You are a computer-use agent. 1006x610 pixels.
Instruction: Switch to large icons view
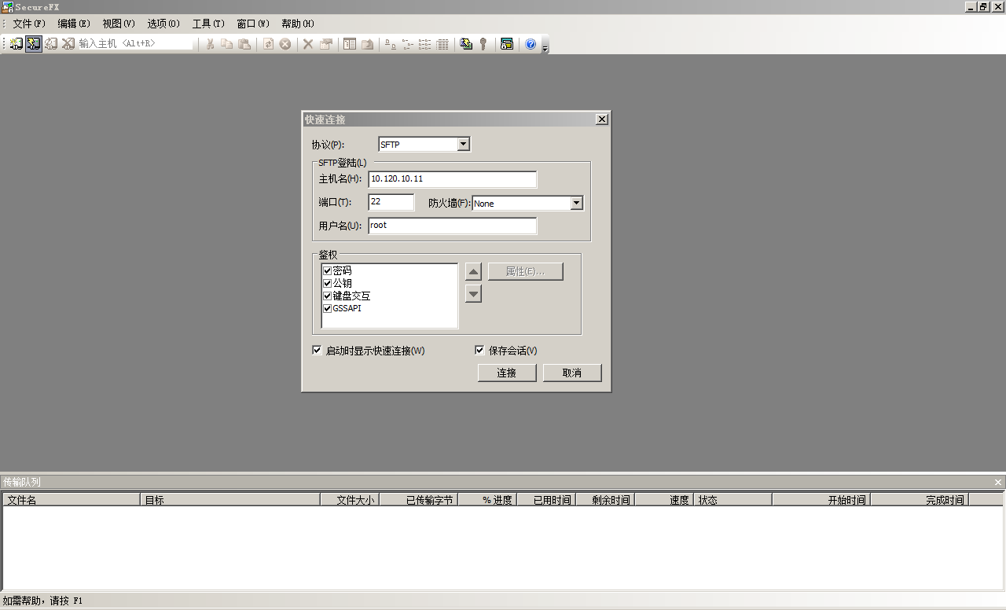[391, 44]
